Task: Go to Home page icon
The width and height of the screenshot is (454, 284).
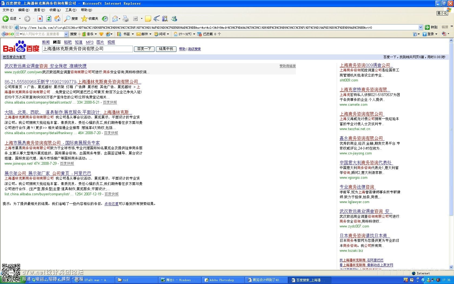Action: pyautogui.click(x=57, y=19)
